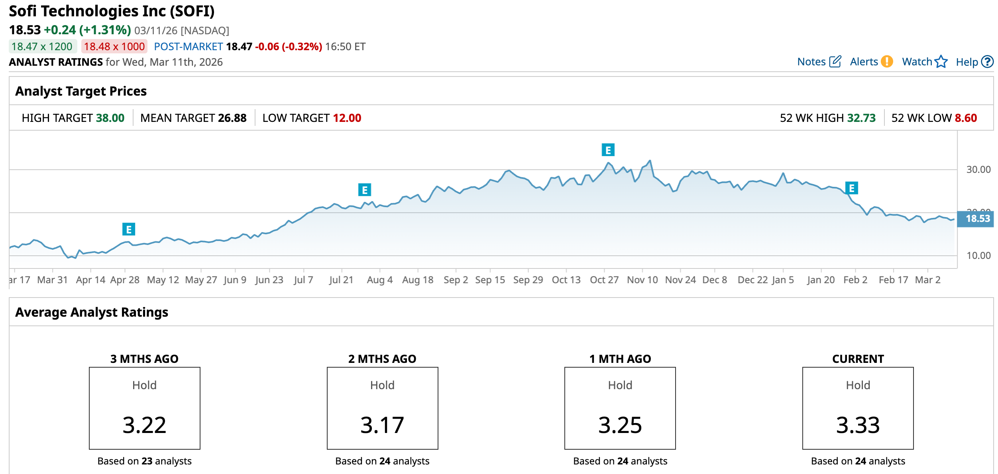The width and height of the screenshot is (998, 474).
Task: Open the Alerts link
Action: [864, 62]
